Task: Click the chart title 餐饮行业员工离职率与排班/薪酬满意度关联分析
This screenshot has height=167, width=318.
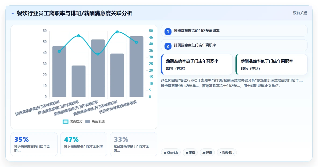Action: (x=74, y=13)
